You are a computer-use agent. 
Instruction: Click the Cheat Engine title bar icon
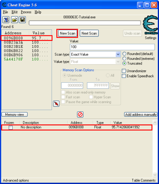(4, 5)
